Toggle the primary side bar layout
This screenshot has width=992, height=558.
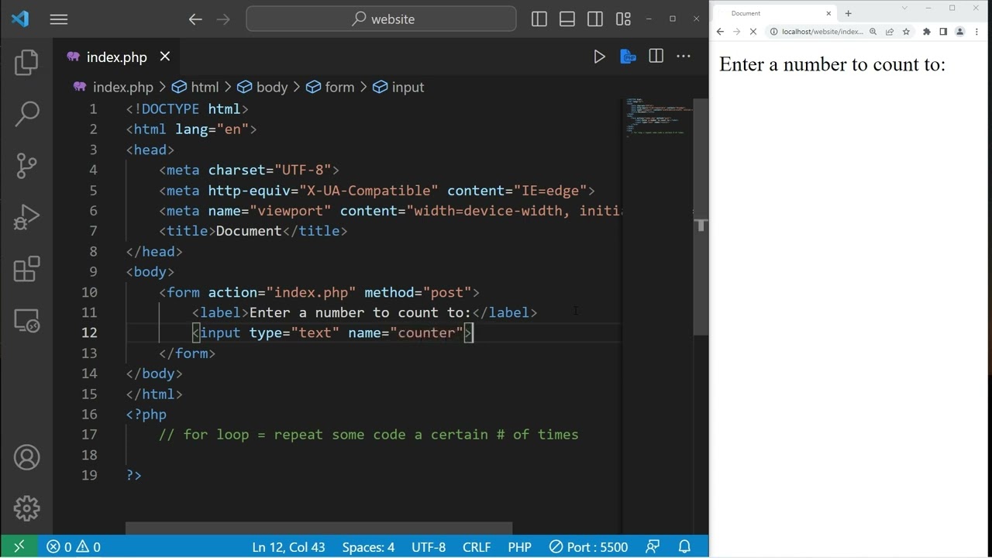[539, 19]
